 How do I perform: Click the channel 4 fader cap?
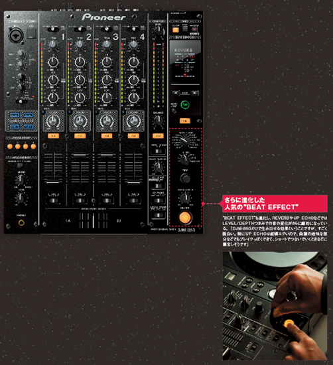point(133,182)
